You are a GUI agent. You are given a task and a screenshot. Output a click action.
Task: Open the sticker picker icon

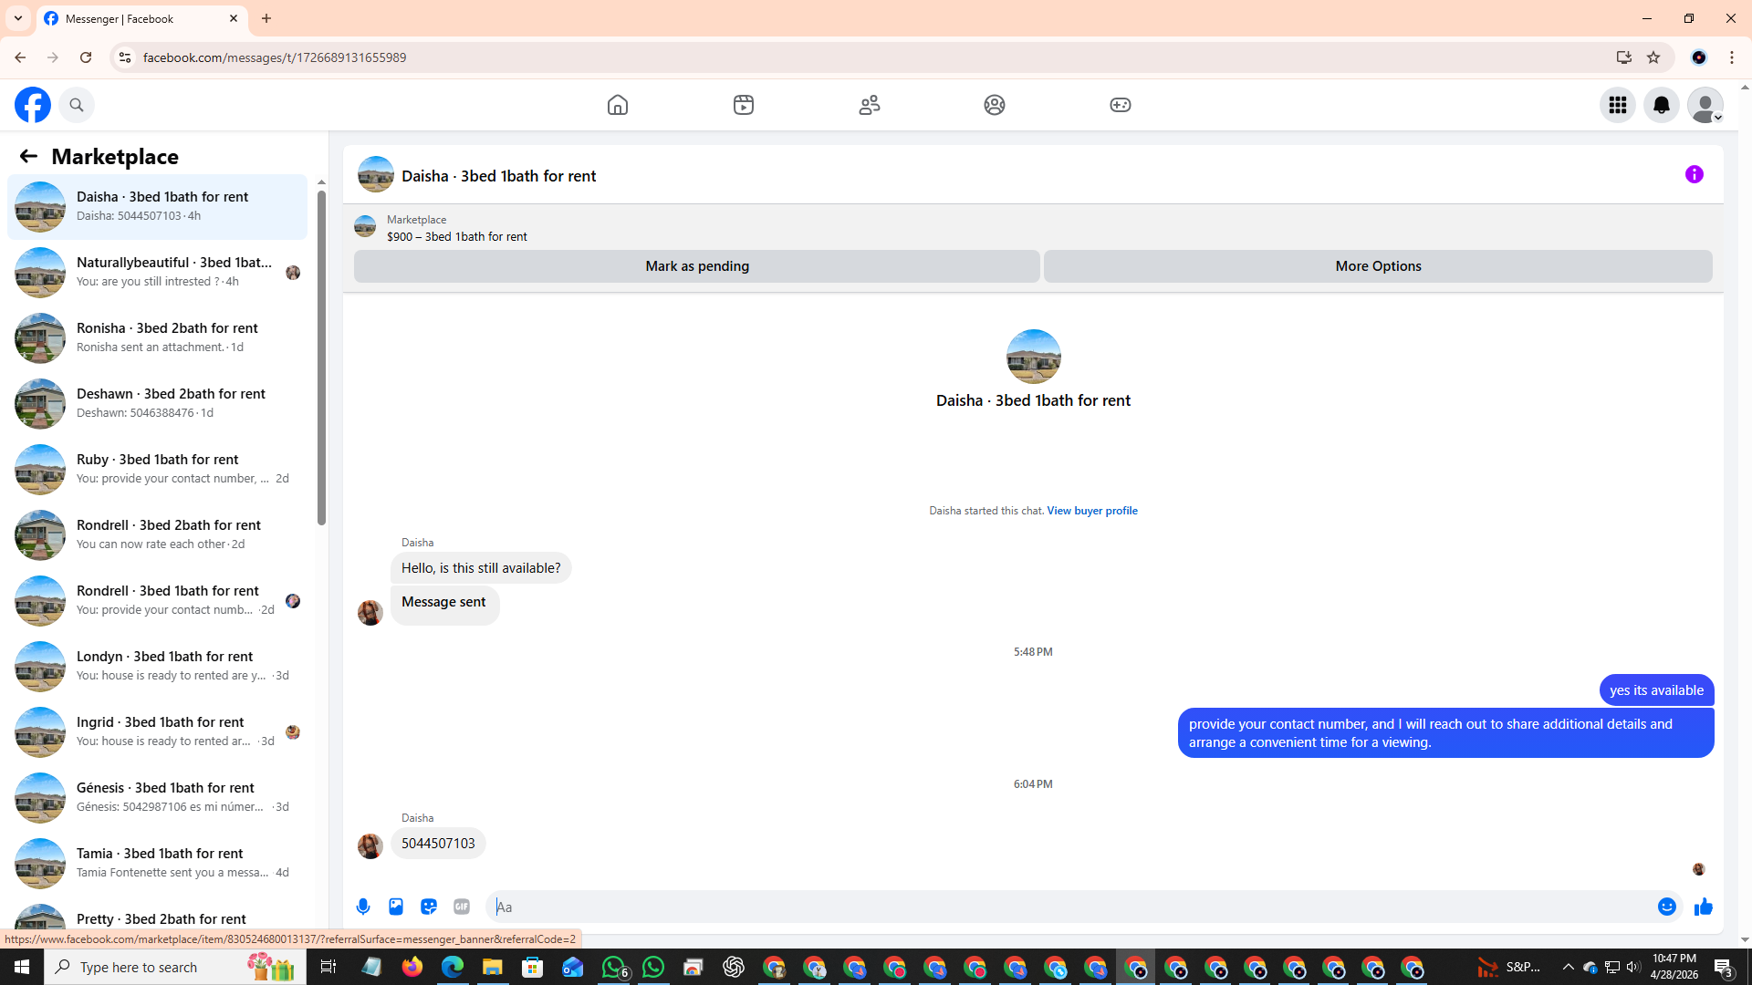429,907
